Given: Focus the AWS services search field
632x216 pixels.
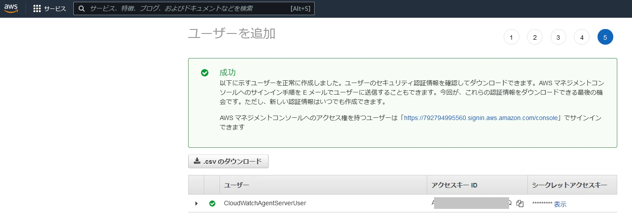Looking at the screenshot, I should pos(194,8).
